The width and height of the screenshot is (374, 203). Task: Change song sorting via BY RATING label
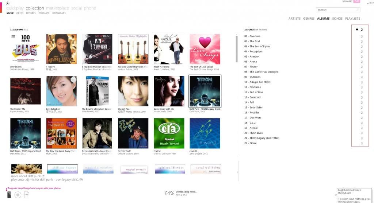coord(261,30)
